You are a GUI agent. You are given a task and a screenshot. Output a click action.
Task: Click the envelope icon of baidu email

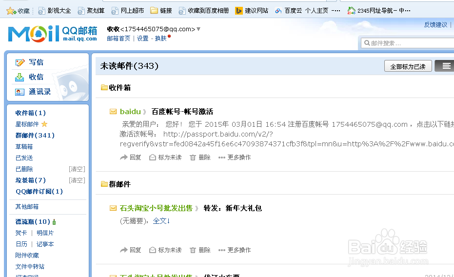coord(113,112)
